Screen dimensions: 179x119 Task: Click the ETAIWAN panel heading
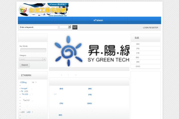tap(26, 75)
